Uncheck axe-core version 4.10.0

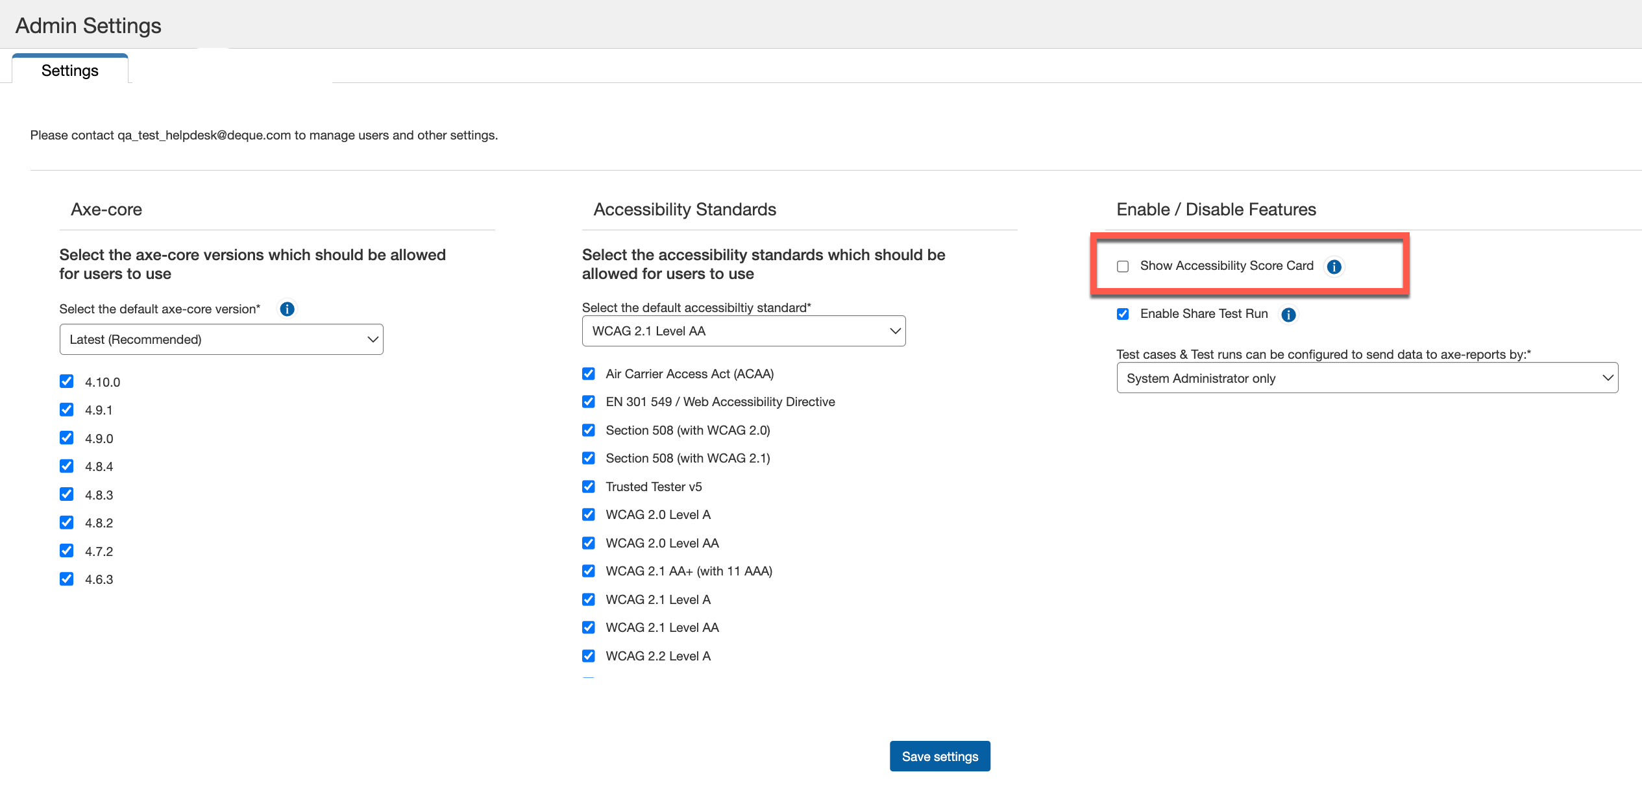66,381
